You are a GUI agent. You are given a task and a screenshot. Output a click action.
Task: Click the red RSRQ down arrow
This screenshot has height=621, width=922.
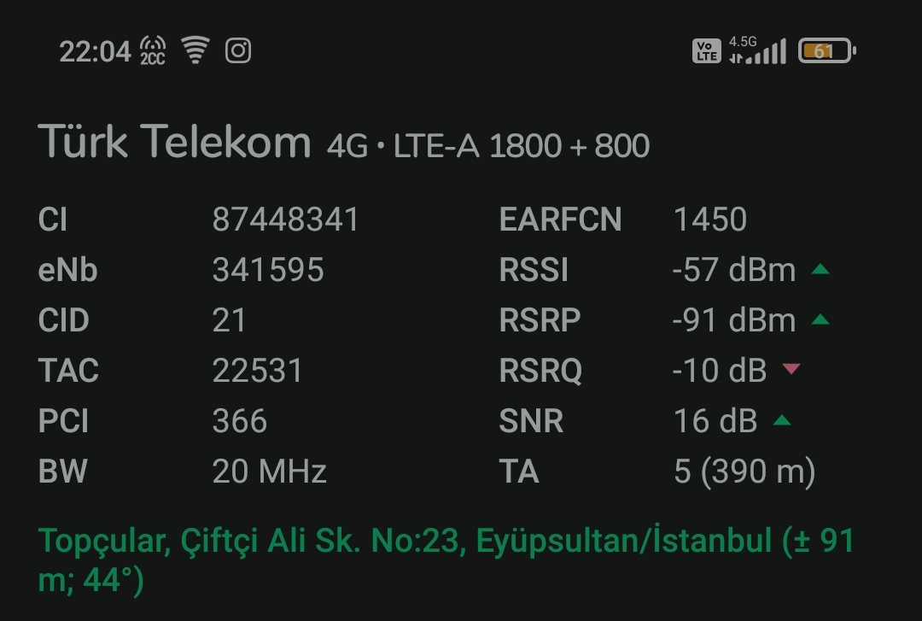click(x=791, y=369)
